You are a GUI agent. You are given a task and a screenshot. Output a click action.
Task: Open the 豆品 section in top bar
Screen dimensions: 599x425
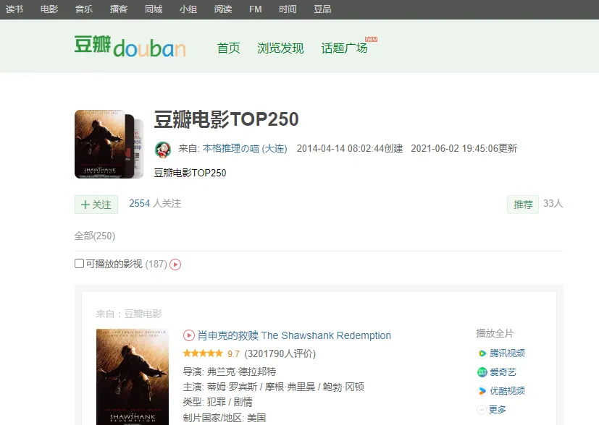(x=322, y=9)
